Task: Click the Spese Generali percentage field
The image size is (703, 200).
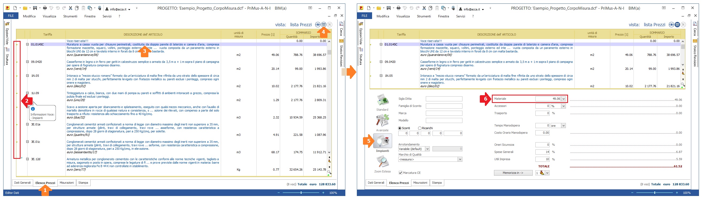Action: (542, 152)
